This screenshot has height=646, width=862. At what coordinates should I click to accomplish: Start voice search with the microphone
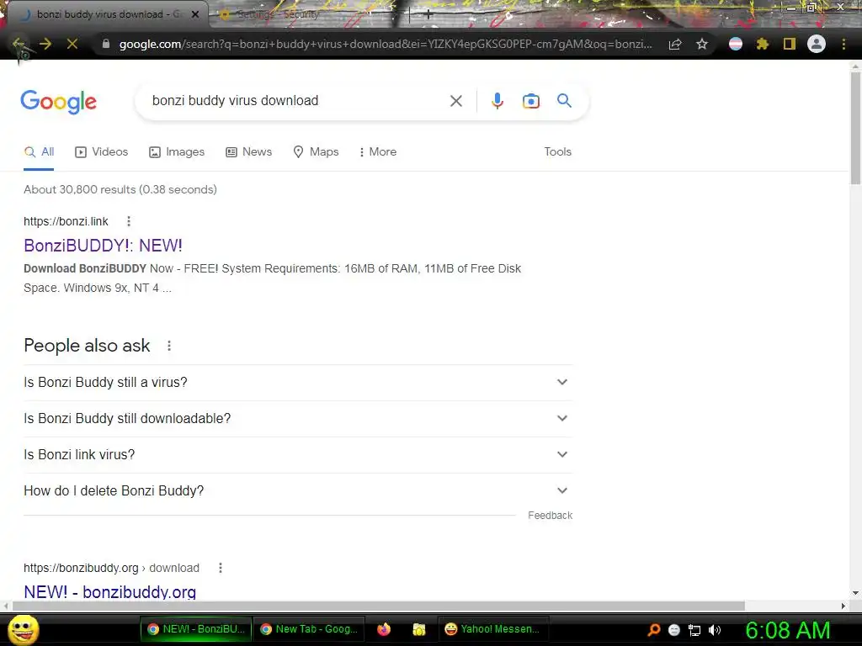coord(497,101)
